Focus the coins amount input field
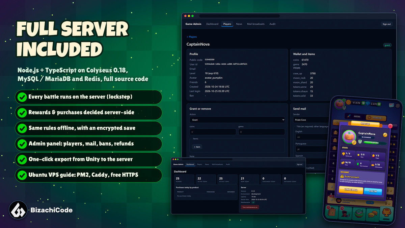The height and width of the screenshot is (228, 405). tap(213, 132)
